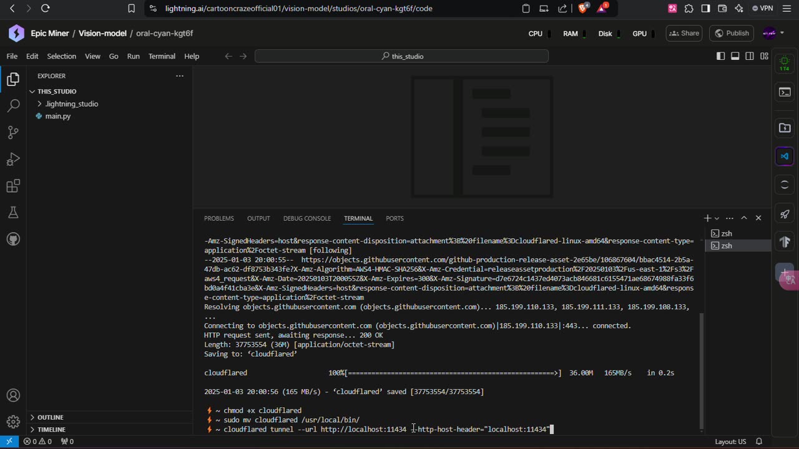Screen dimensions: 799x449
Task: Bookmark this page with bookmark icon
Action: [x=131, y=8]
